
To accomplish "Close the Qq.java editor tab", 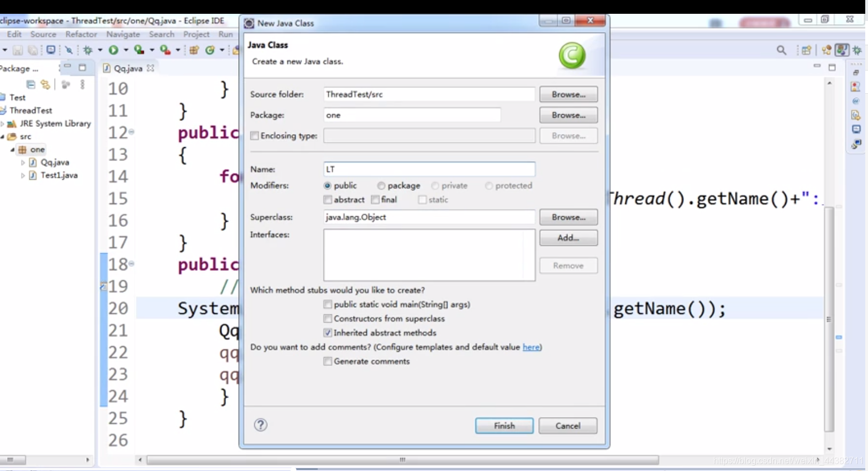I will pyautogui.click(x=150, y=68).
